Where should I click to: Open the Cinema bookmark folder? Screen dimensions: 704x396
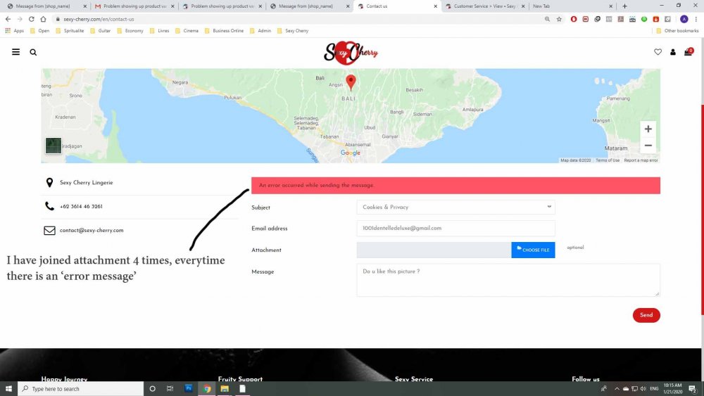[187, 30]
